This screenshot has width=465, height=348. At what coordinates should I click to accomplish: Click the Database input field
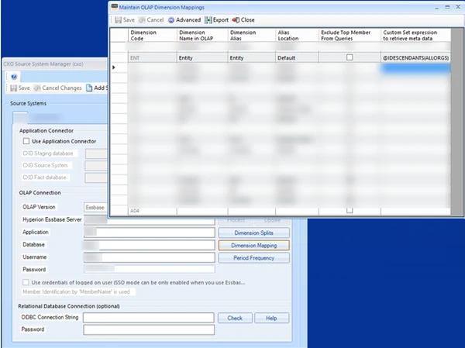point(150,245)
